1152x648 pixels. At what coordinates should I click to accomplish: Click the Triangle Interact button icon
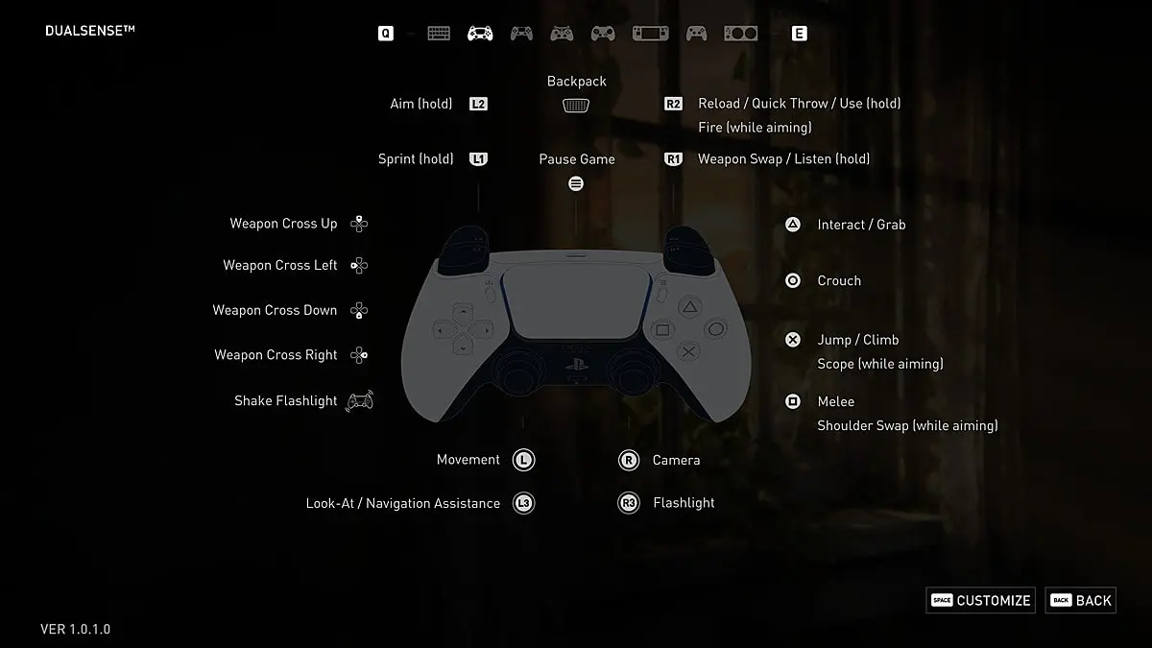pos(793,225)
